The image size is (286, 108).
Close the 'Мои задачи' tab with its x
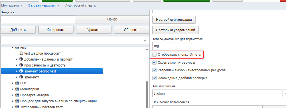[x=21, y=6]
